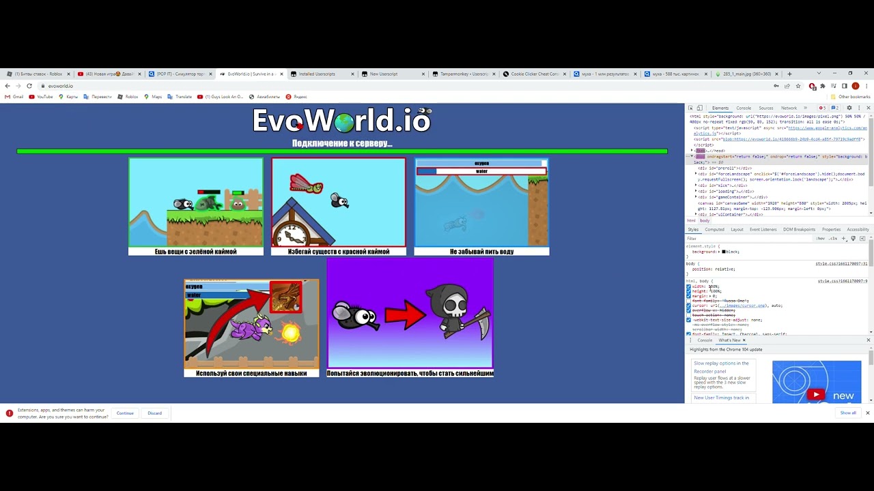Bookmark this page with the star icon

pos(798,86)
